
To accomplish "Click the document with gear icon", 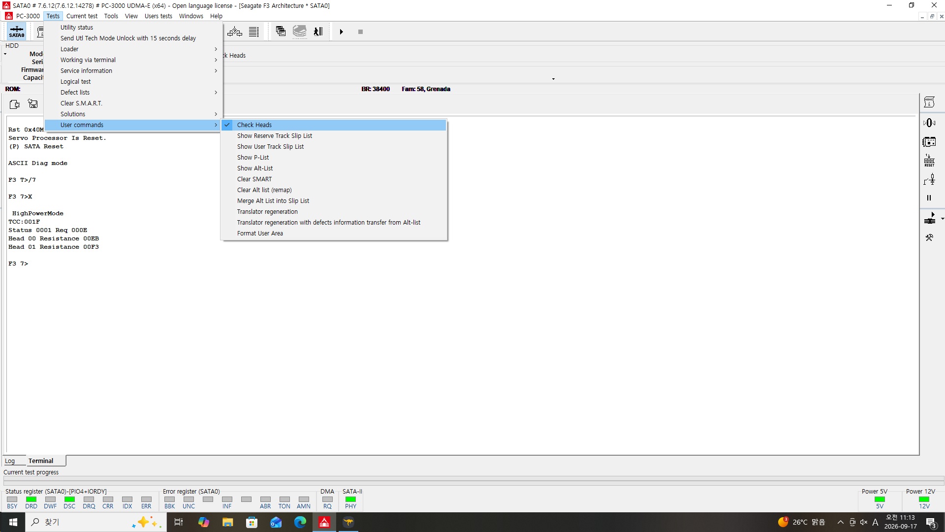I will tap(15, 104).
